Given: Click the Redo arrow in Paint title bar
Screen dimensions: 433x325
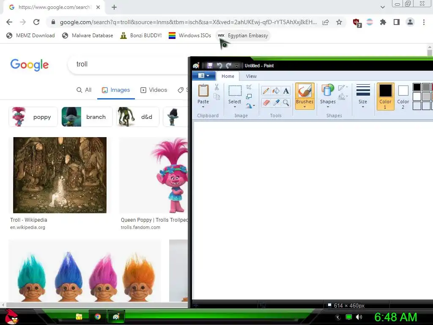Looking at the screenshot, I should click(228, 66).
